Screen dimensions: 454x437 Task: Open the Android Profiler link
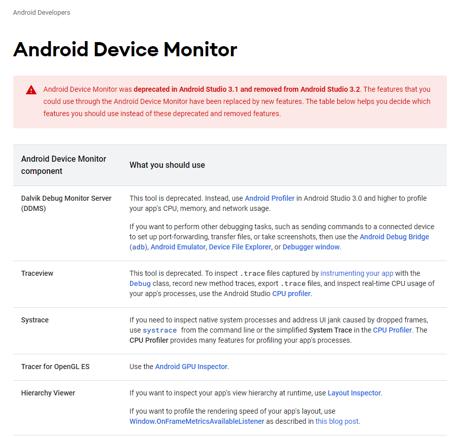(270, 198)
